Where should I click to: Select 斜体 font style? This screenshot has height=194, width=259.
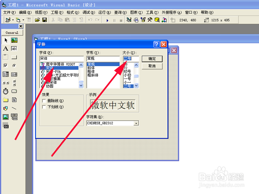(91, 68)
